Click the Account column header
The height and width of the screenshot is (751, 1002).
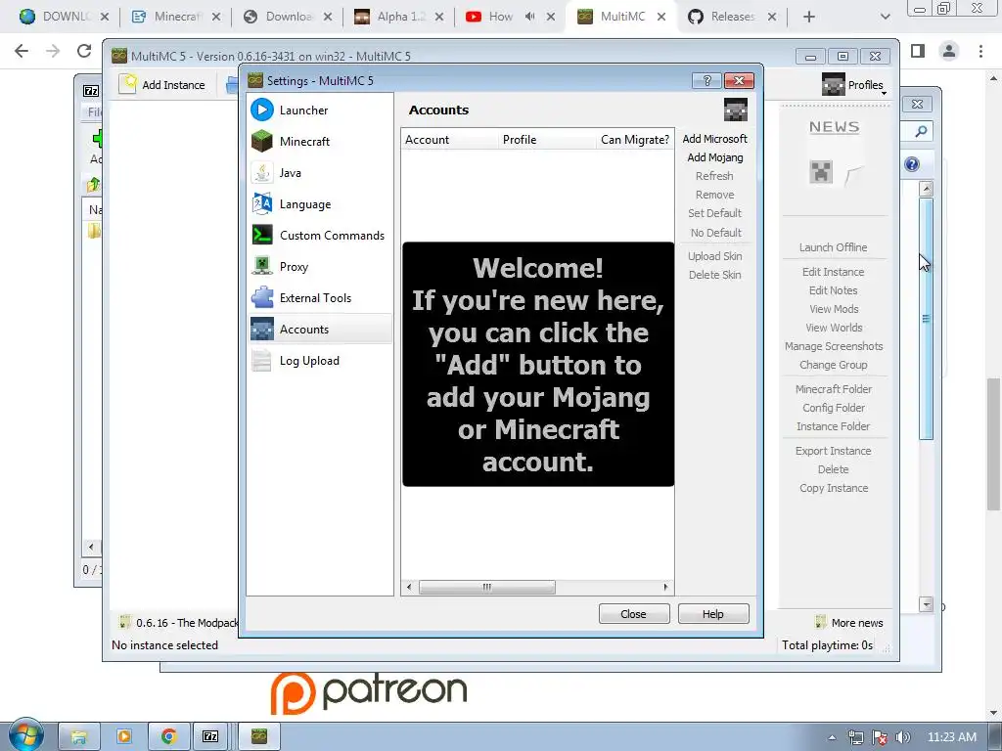(450, 139)
